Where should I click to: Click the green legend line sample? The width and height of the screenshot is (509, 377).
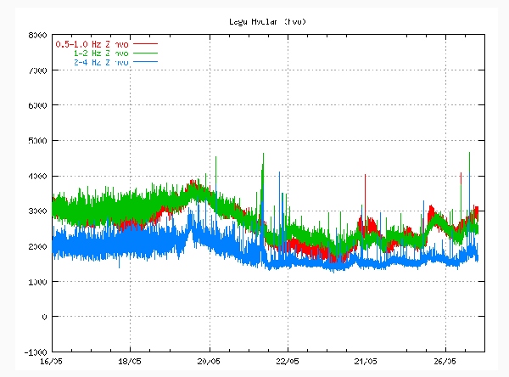click(x=146, y=53)
